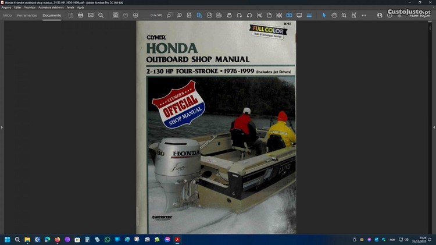Expand the right tools pane
This screenshot has width=436, height=245.
point(433,127)
